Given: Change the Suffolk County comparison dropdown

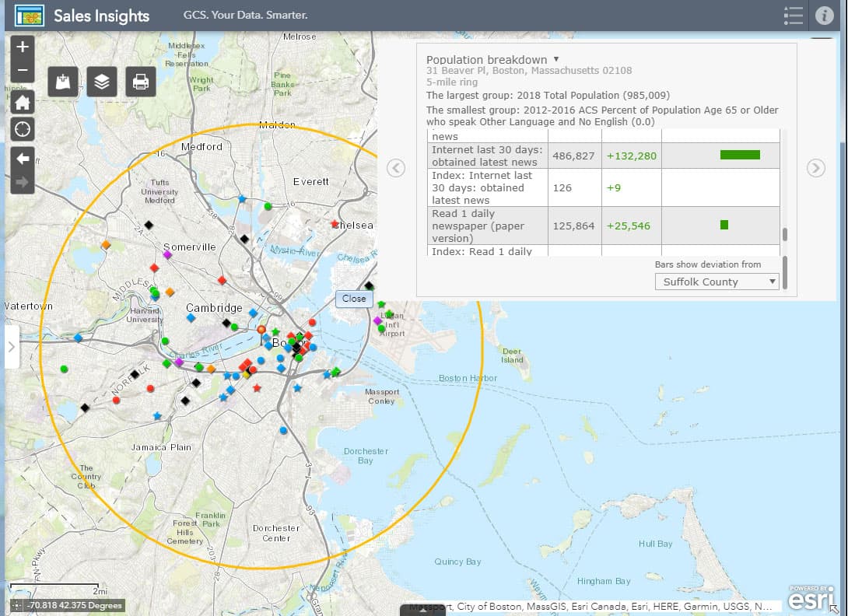Looking at the screenshot, I should pos(717,282).
